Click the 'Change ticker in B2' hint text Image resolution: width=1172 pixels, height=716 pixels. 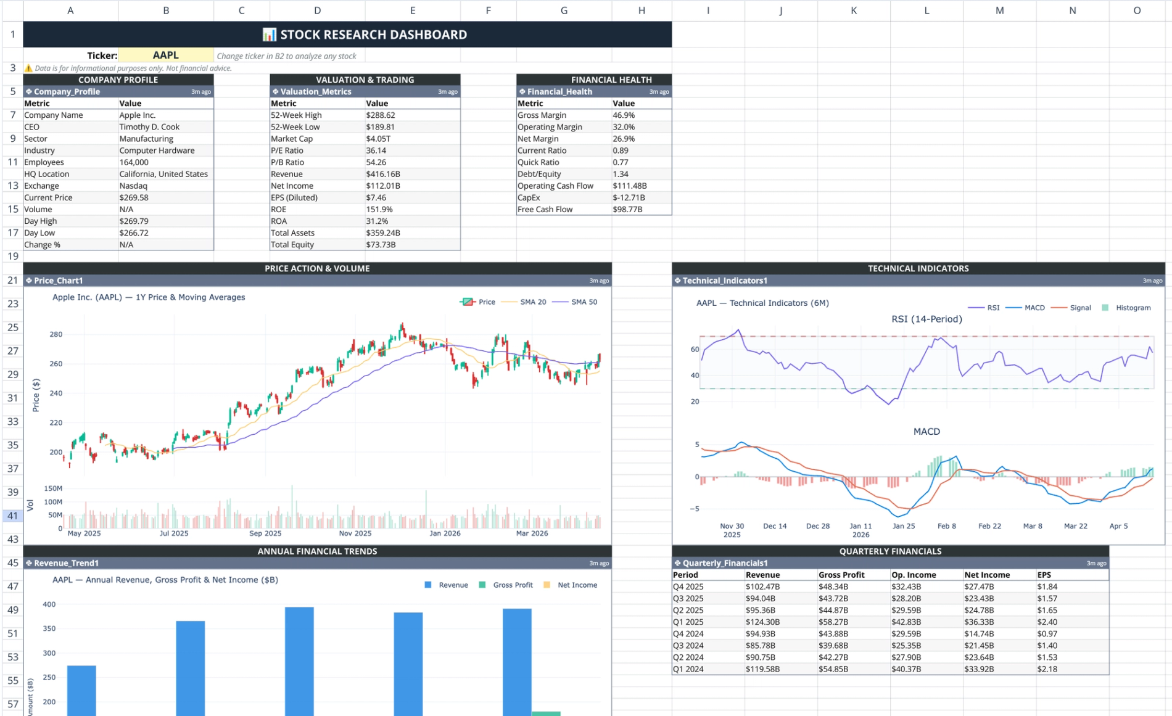287,56
